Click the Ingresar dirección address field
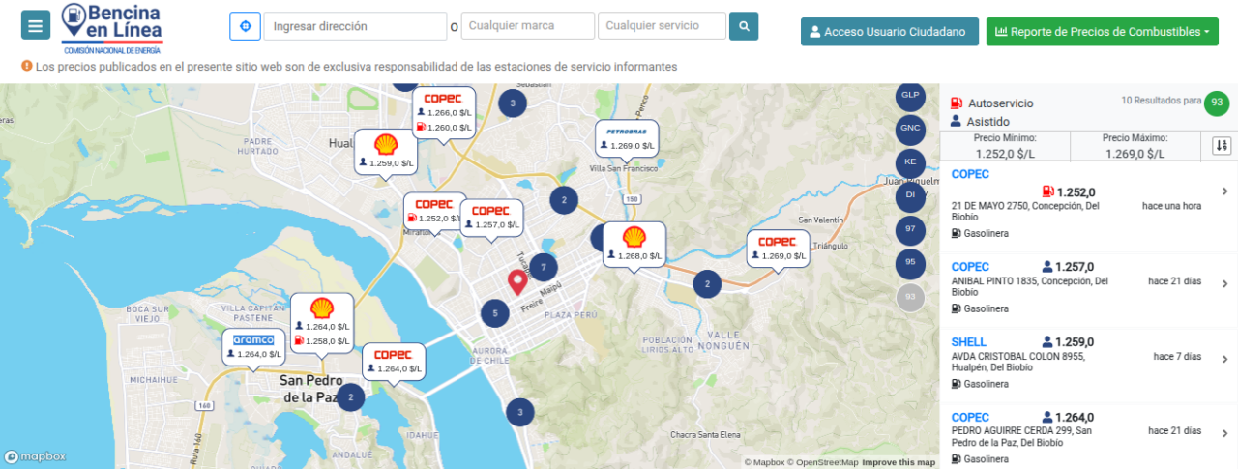The height and width of the screenshot is (469, 1238). (x=355, y=26)
